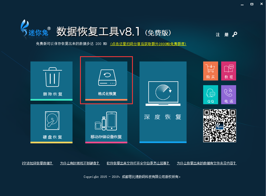
Task: Click the 迷你兔 logo
Action: 36,28
